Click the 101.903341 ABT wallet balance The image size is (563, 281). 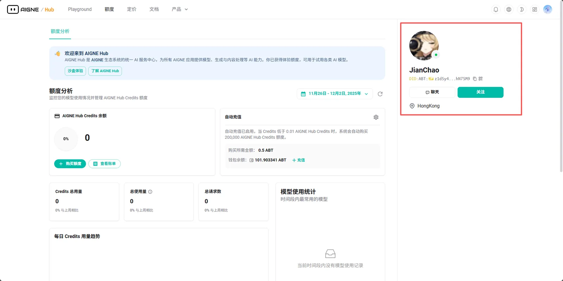pyautogui.click(x=270, y=160)
